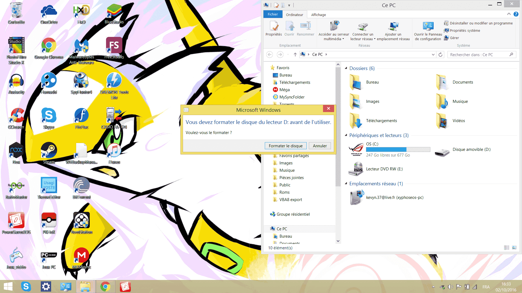Collapse the Dossiers group
This screenshot has height=293, width=522.
point(346,68)
